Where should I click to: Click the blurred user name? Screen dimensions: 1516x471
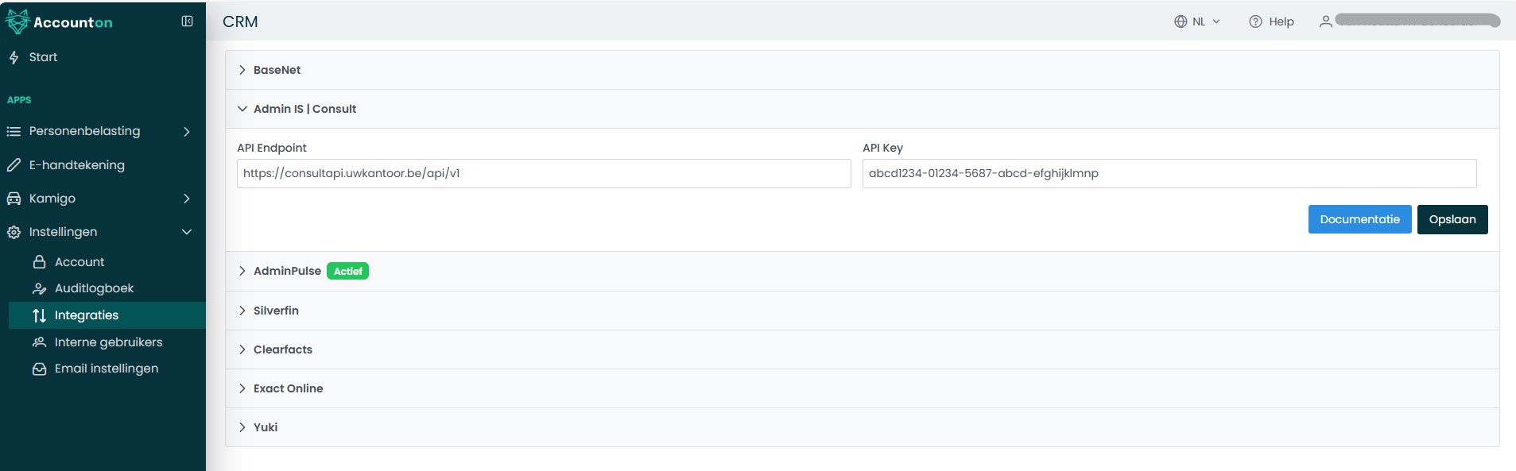pyautogui.click(x=1417, y=21)
